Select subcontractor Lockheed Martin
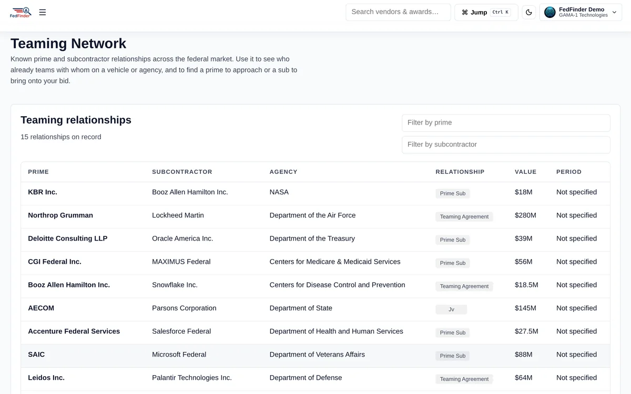This screenshot has height=394, width=631. click(x=178, y=215)
